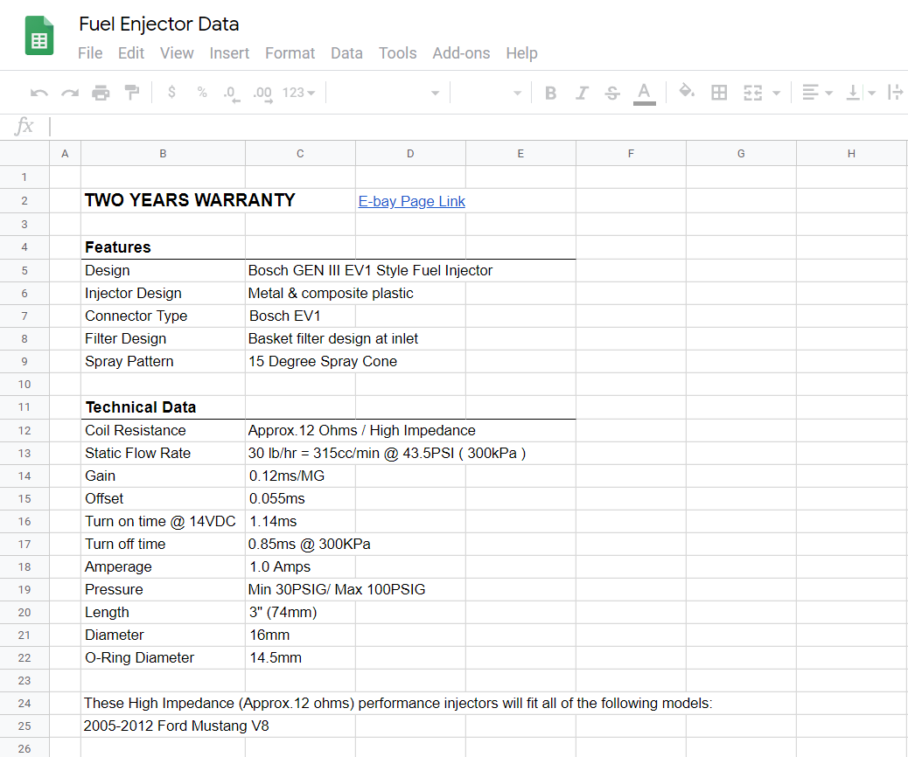This screenshot has height=757, width=908.
Task: Open the Google Sheets home icon
Action: pyautogui.click(x=39, y=37)
